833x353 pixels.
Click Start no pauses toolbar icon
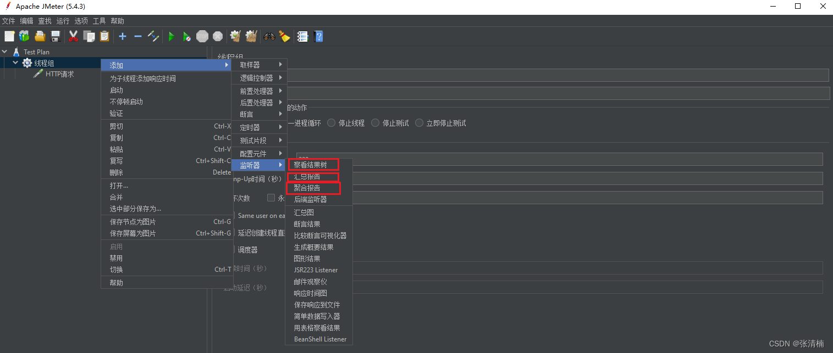point(187,36)
